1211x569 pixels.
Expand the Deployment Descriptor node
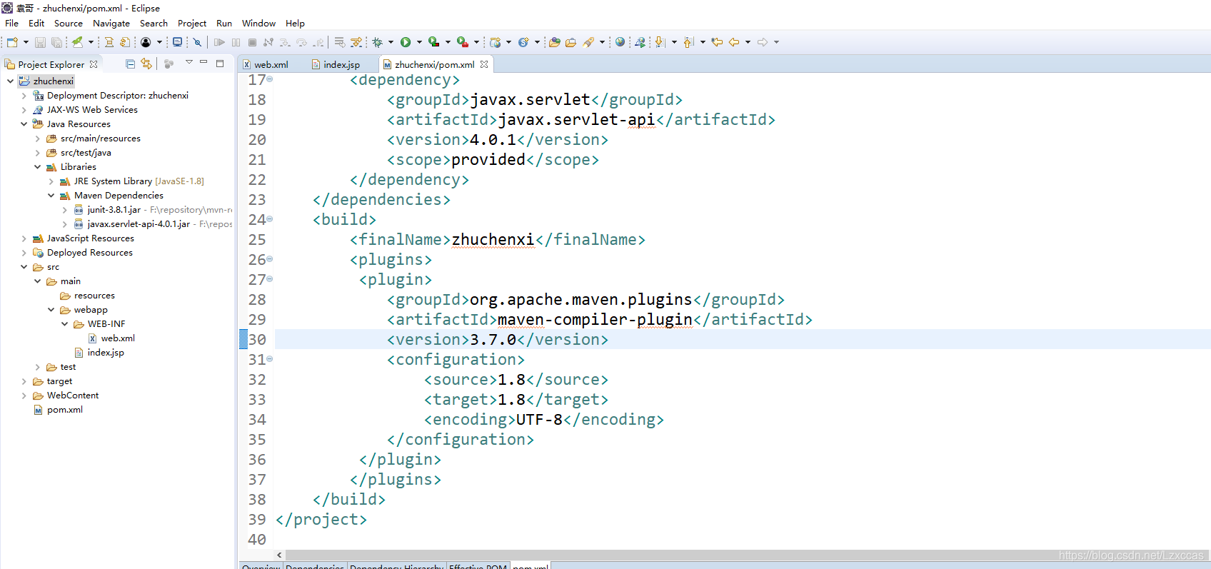[24, 96]
